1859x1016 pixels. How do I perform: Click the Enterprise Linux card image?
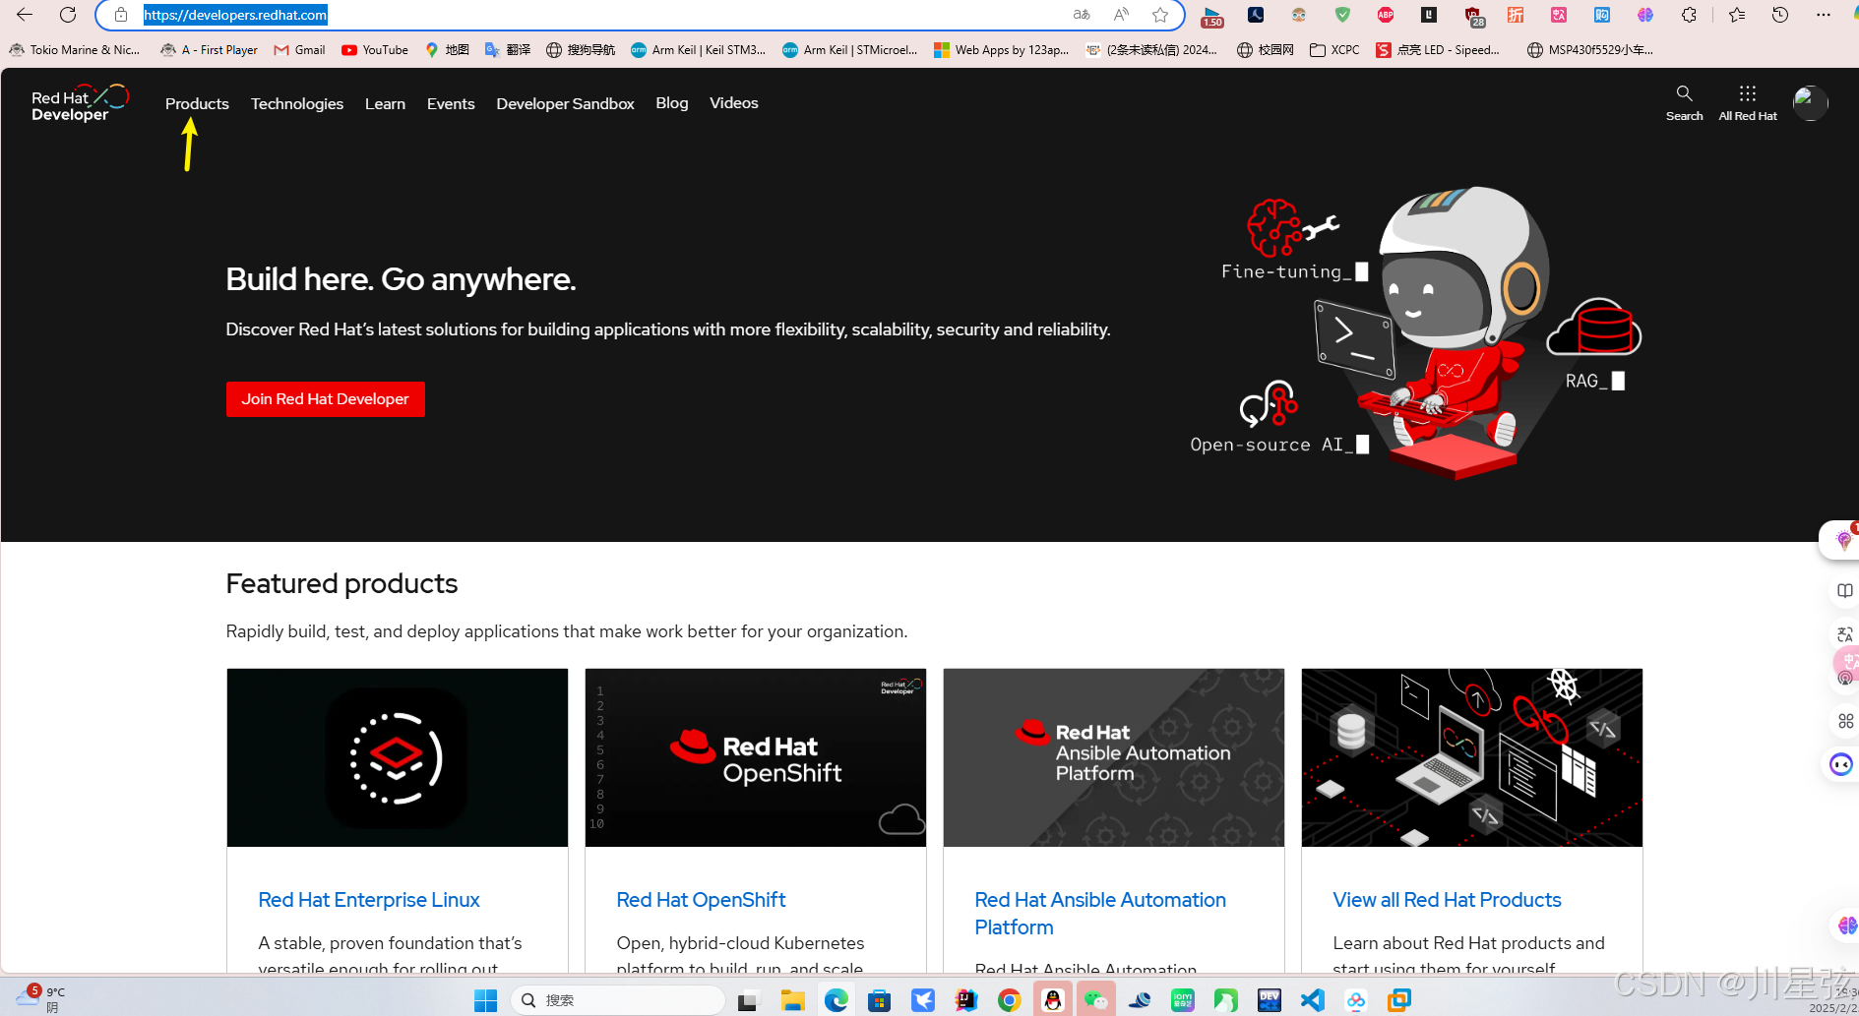[398, 757]
